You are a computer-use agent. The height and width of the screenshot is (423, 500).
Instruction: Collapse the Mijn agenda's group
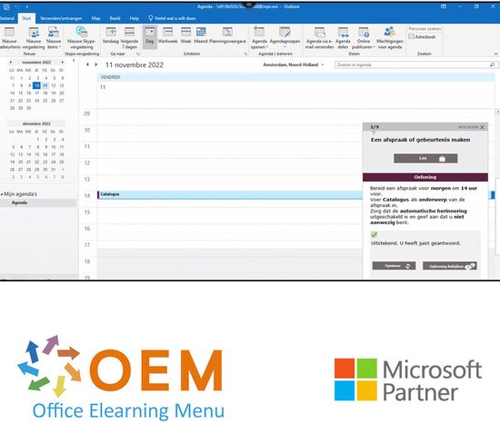click(x=2, y=194)
